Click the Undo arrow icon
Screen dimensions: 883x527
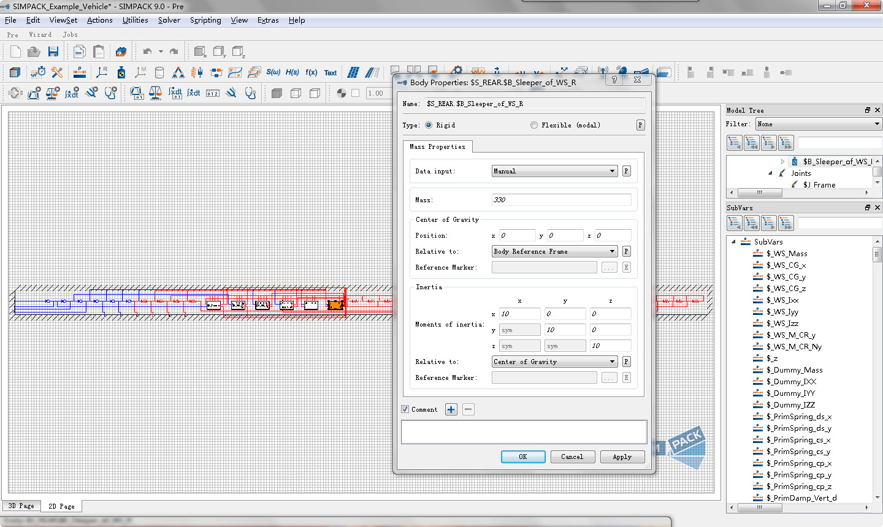tap(147, 52)
